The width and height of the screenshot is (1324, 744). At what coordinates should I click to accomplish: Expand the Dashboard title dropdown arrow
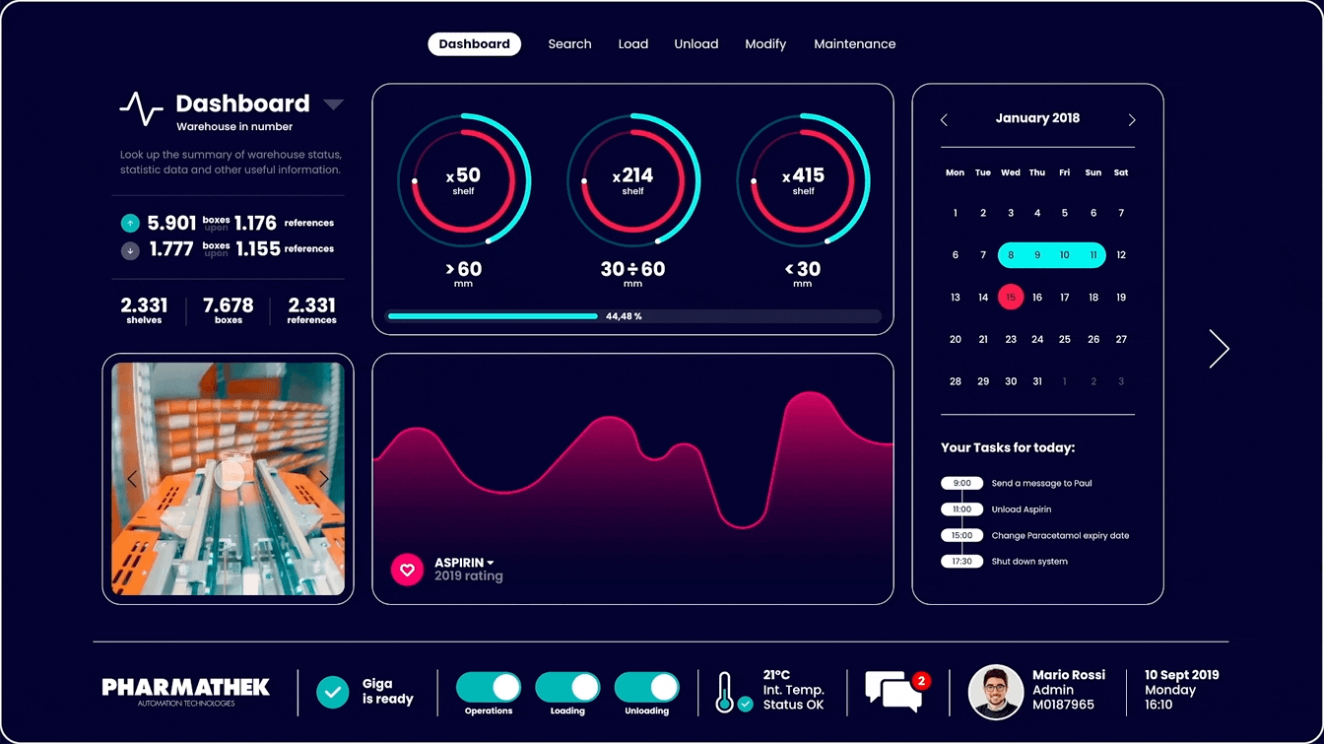[x=333, y=104]
